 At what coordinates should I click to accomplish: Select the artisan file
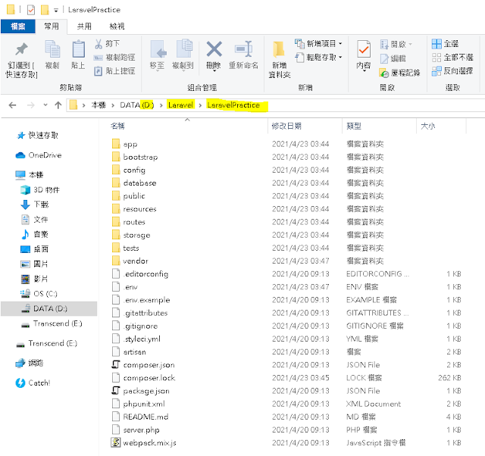pyautogui.click(x=129, y=351)
